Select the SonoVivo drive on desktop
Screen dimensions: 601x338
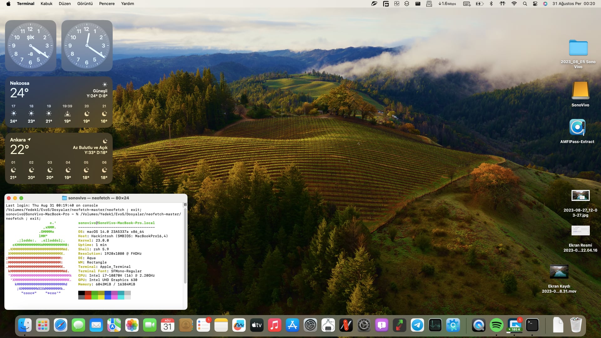580,91
